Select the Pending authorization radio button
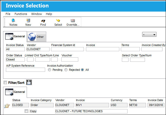166x115 pixels. 50,70
